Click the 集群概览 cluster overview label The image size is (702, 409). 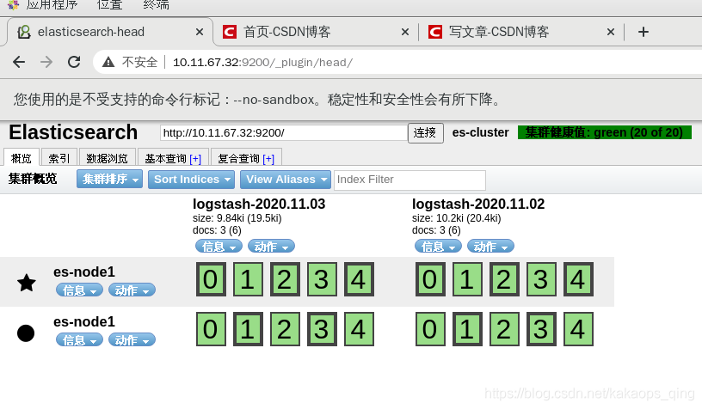pos(33,179)
